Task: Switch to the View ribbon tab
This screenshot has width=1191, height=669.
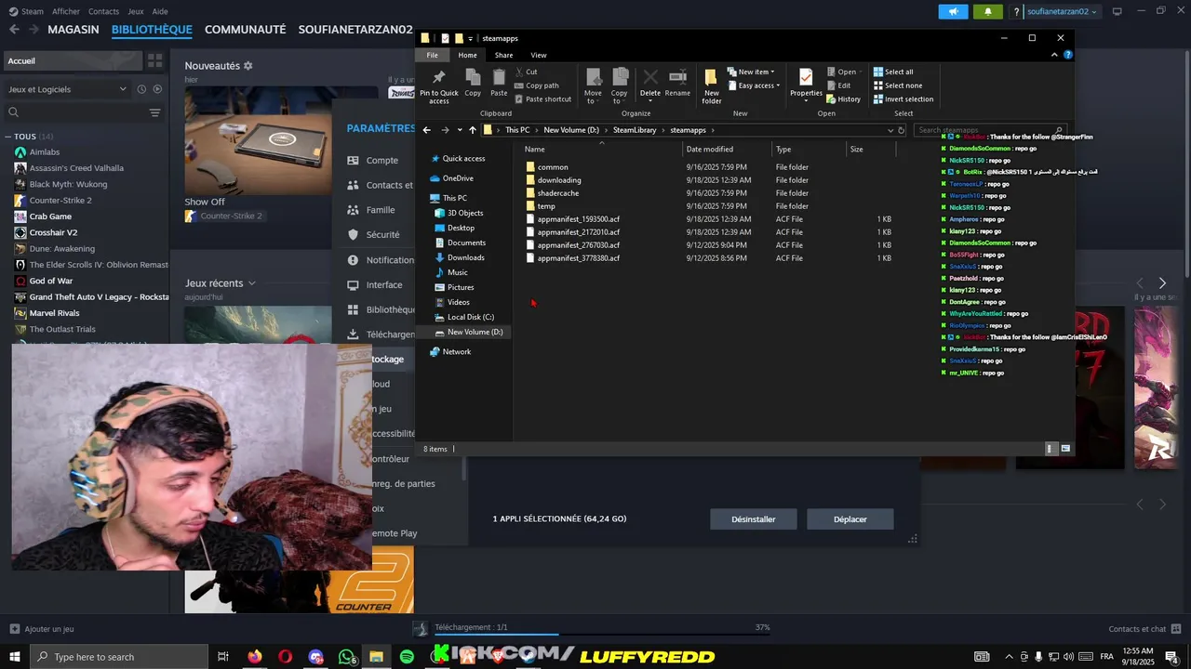Action: [x=539, y=55]
